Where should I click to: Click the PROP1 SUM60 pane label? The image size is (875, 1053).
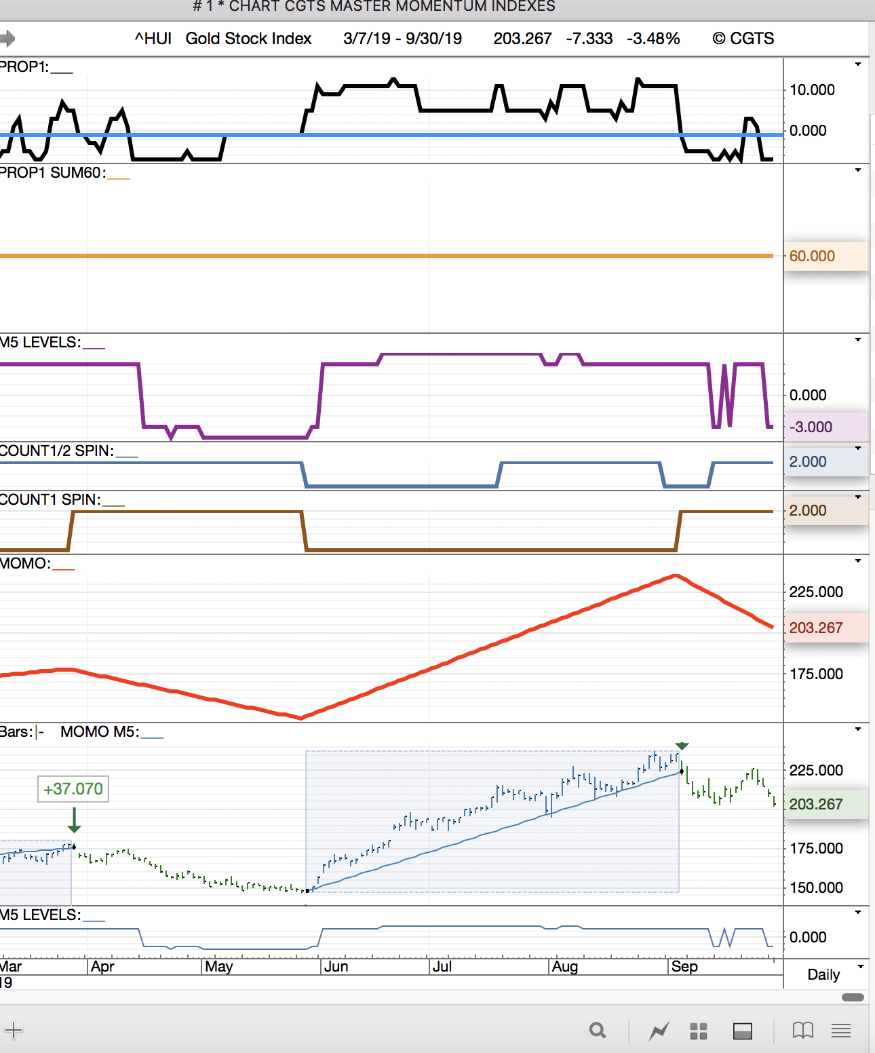click(x=53, y=173)
